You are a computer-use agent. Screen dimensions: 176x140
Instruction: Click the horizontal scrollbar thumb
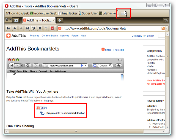coord(76,131)
